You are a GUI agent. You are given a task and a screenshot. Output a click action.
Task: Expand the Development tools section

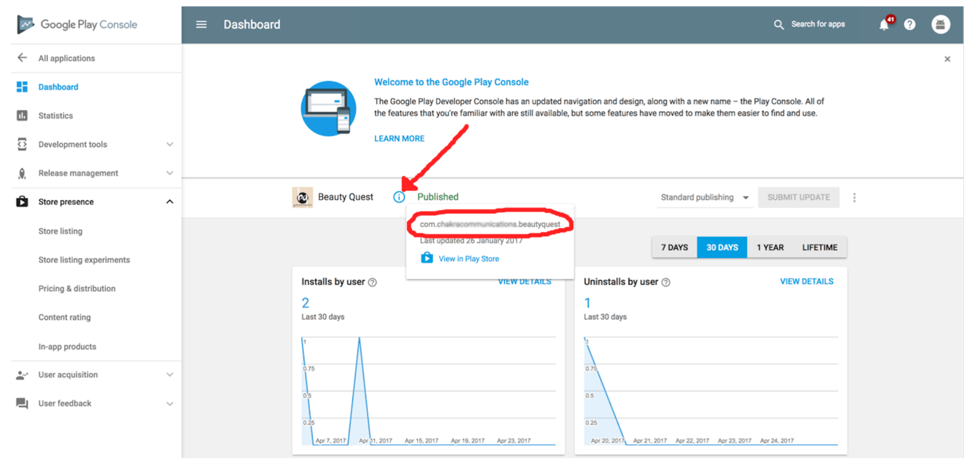pos(170,144)
